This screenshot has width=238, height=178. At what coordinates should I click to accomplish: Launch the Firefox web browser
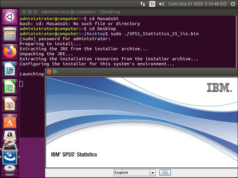coord(10,52)
